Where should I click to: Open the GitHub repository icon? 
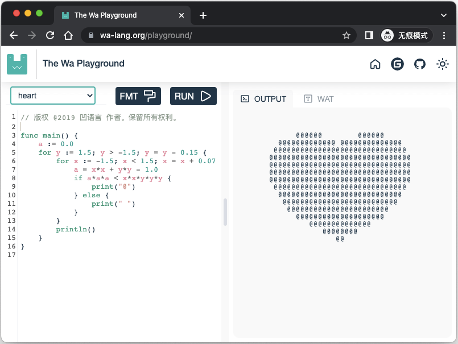tap(420, 64)
